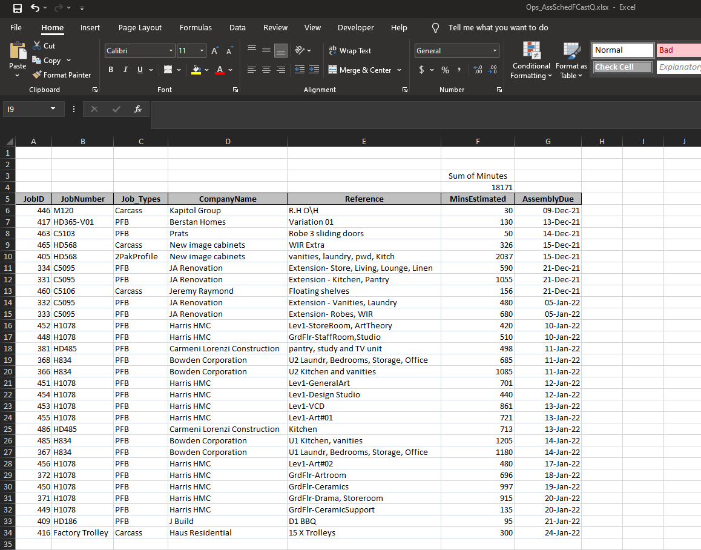The height and width of the screenshot is (550, 701).
Task: Click the yellow Fill Color button
Action: [x=196, y=70]
